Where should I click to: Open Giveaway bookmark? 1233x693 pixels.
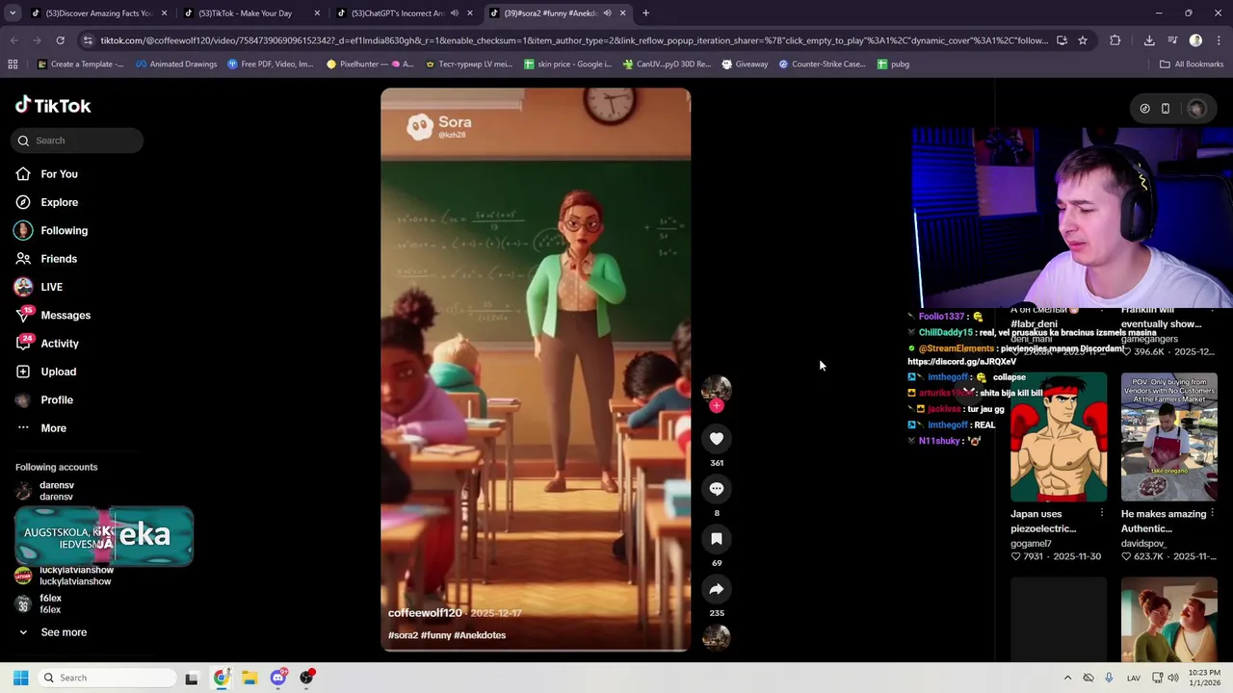[x=744, y=64]
